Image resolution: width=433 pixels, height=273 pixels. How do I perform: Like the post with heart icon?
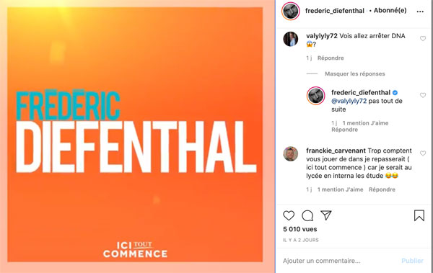coord(289,215)
